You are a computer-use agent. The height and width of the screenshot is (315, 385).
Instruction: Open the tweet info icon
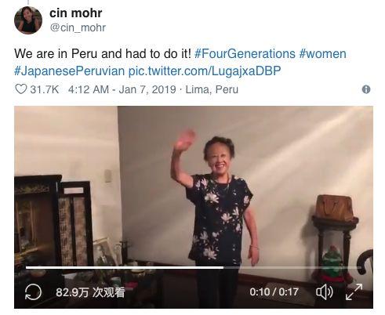pos(366,89)
